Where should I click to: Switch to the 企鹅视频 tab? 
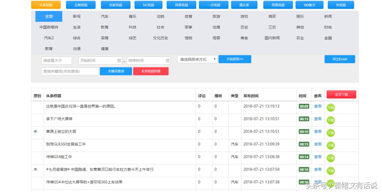[x=81, y=5]
